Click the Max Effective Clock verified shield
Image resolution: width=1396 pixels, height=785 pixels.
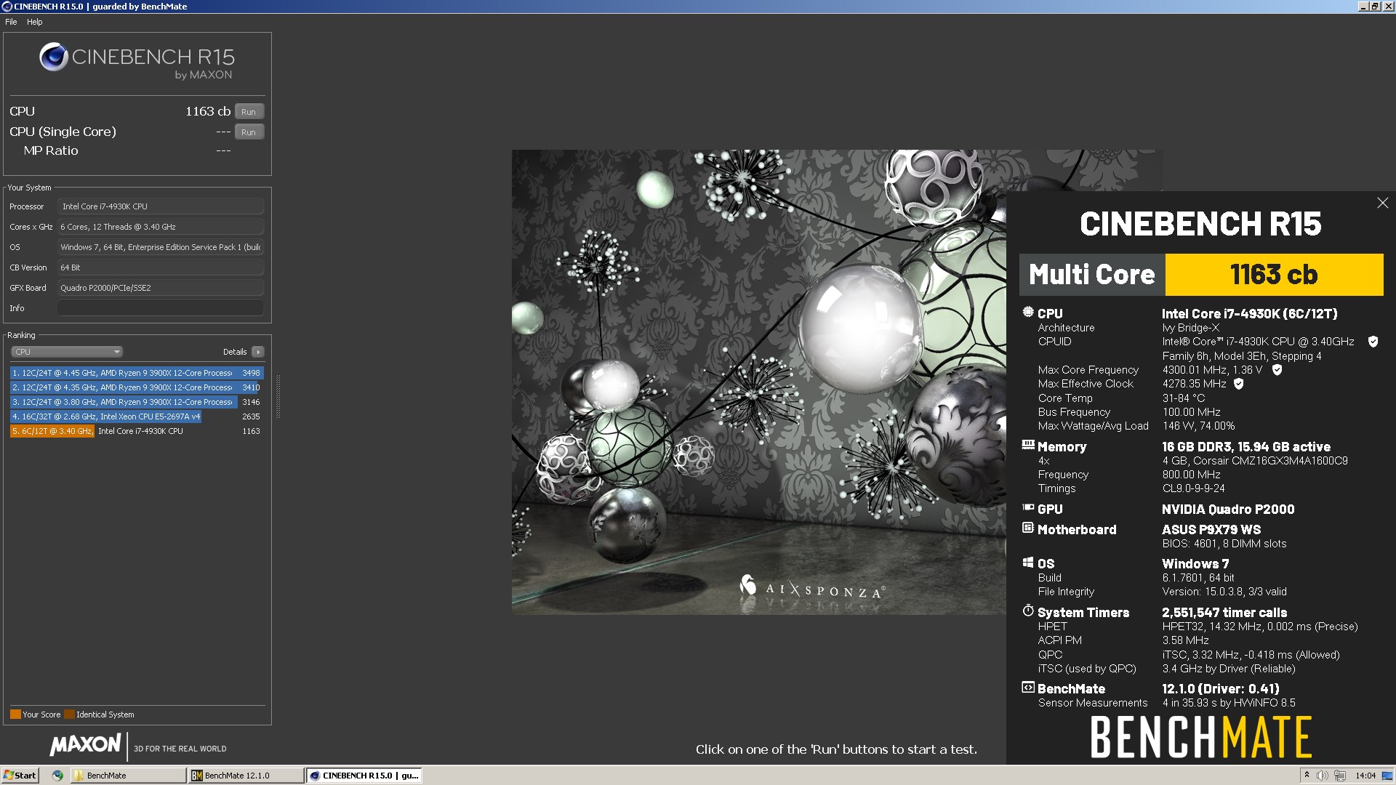pos(1239,384)
